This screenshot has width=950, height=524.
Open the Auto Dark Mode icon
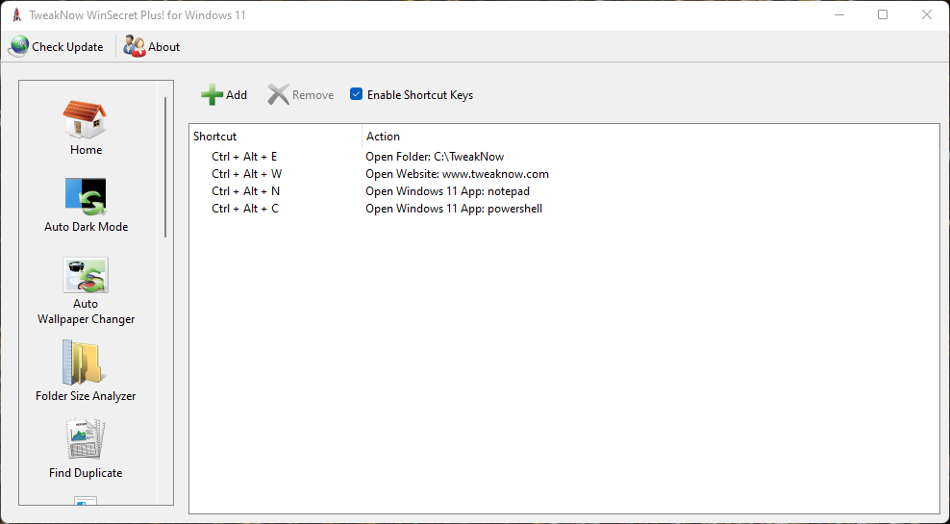86,197
